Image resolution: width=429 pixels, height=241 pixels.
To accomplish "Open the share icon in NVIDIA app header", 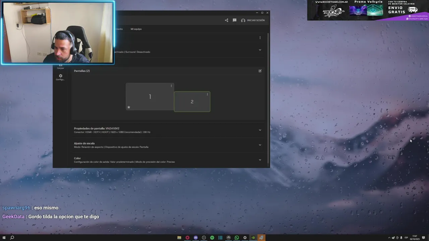I will click(227, 20).
